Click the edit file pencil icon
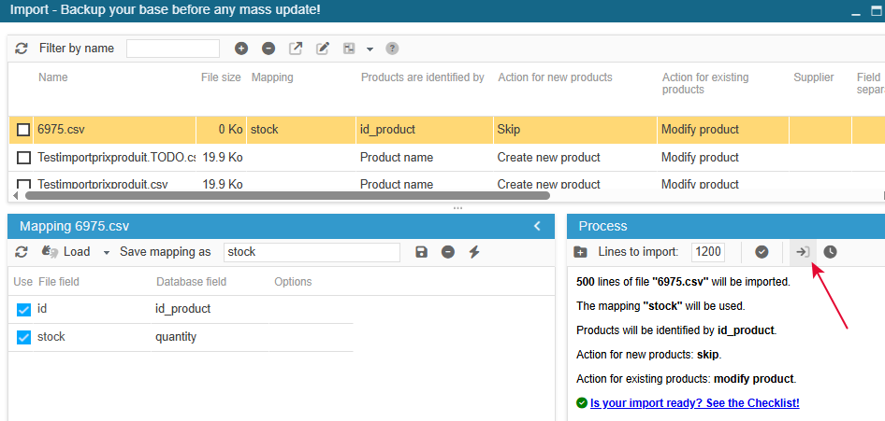Image resolution: width=885 pixels, height=421 pixels. 322,49
